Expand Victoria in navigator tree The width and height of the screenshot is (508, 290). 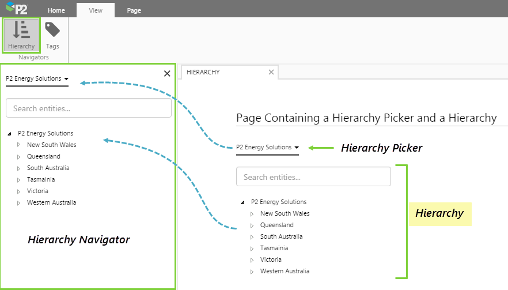19,191
